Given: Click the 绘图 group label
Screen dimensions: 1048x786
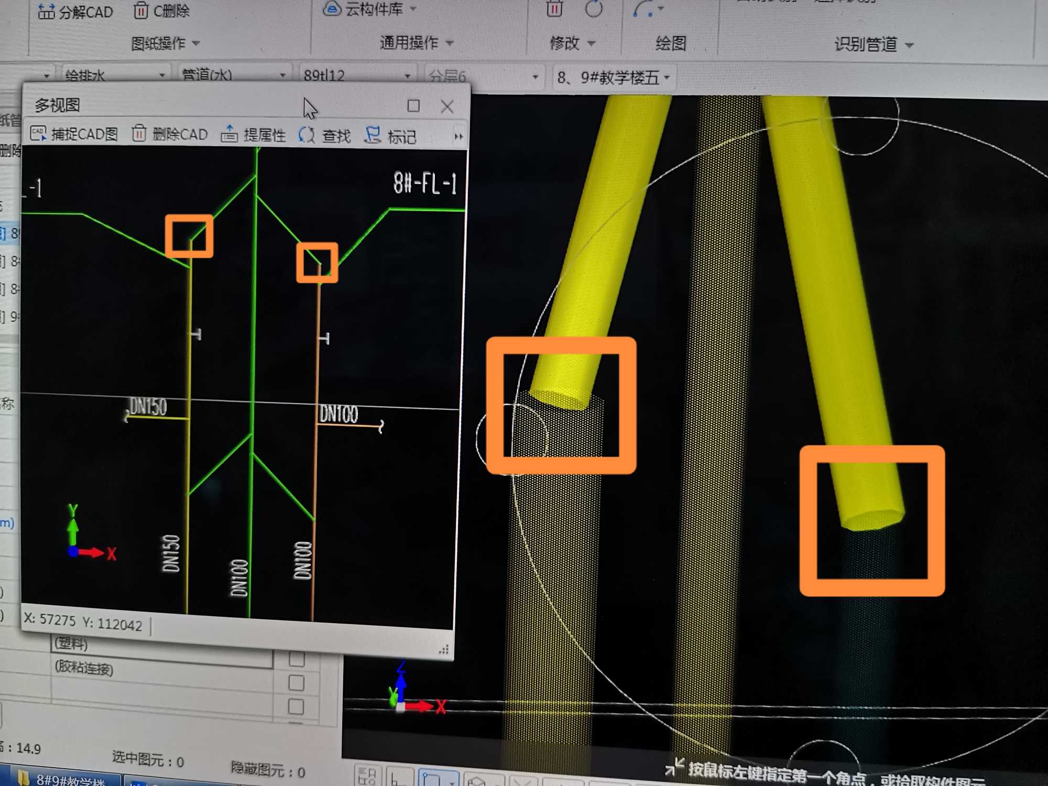Looking at the screenshot, I should click(671, 43).
